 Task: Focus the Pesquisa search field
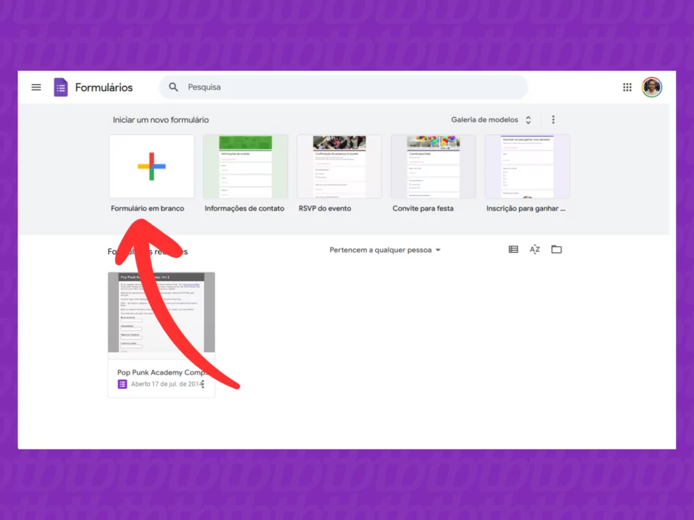pyautogui.click(x=344, y=87)
